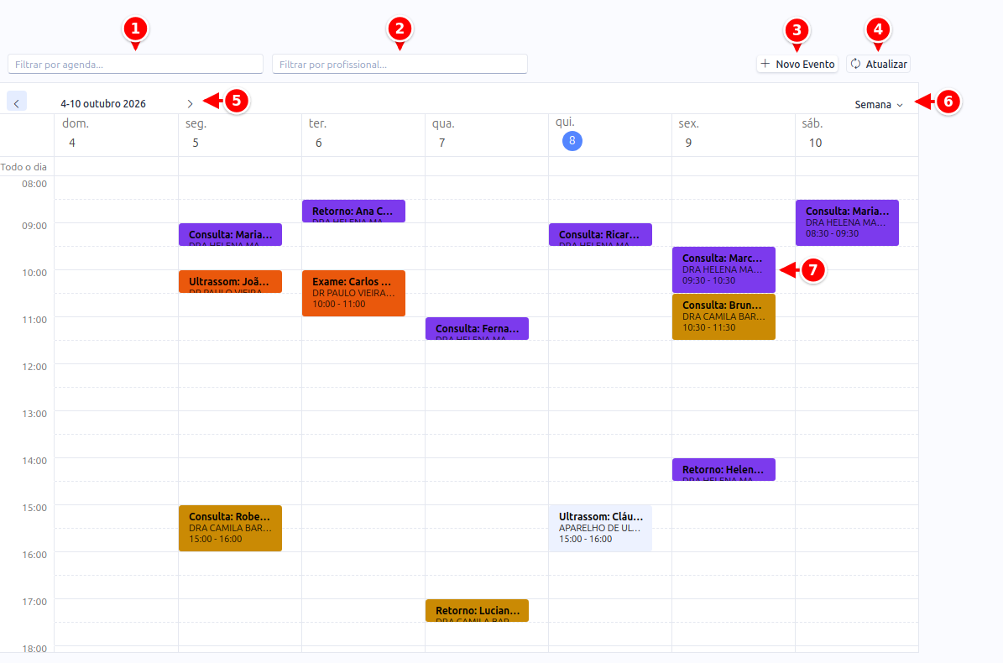1003x663 pixels.
Task: Click the Novo Evento button
Action: [797, 64]
